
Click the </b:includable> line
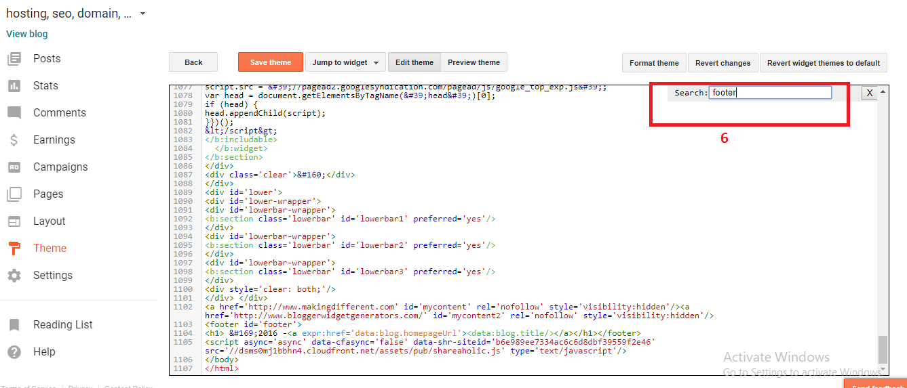click(241, 139)
